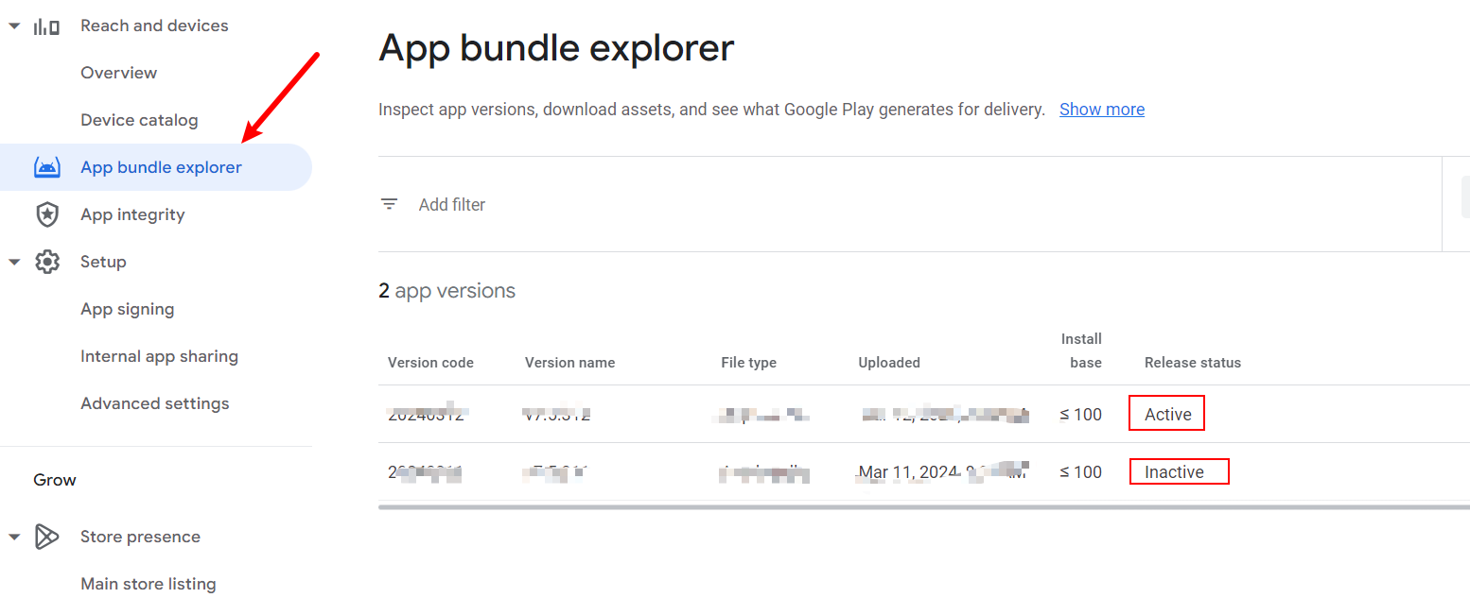Open the Overview page
The image size is (1470, 615).
pyautogui.click(x=119, y=73)
